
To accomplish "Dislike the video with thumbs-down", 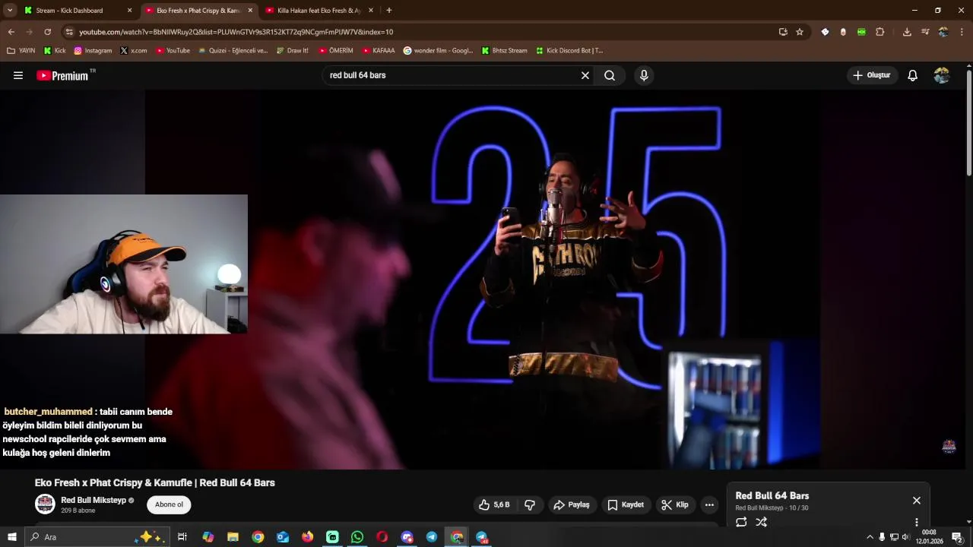I will 530,504.
